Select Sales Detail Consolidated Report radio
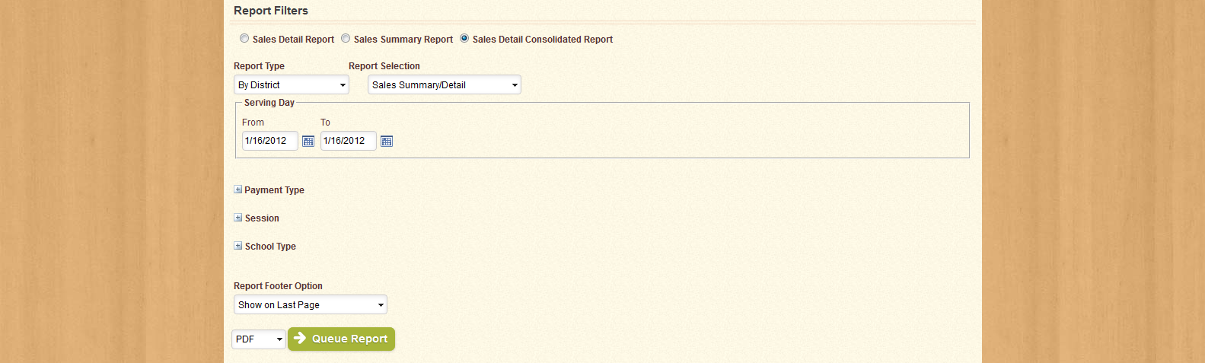Screen dimensions: 1205x363 [x=464, y=38]
